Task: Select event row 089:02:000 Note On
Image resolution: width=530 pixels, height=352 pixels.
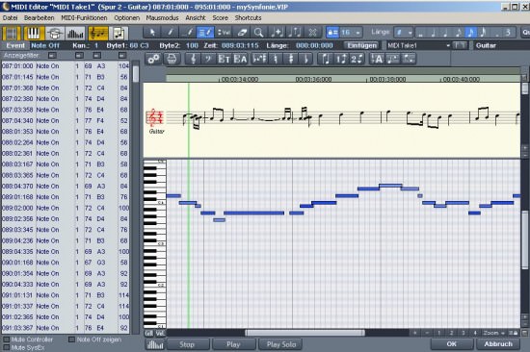Action: pyautogui.click(x=66, y=208)
